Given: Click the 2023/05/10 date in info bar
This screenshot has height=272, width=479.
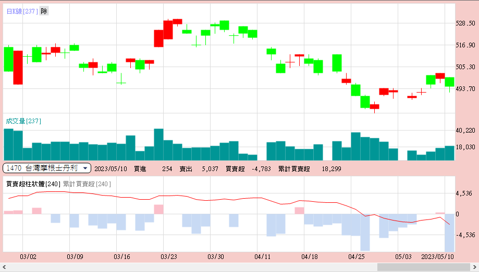Looking at the screenshot, I should coord(110,169).
